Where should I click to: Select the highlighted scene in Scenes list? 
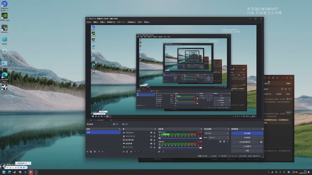[103, 132]
